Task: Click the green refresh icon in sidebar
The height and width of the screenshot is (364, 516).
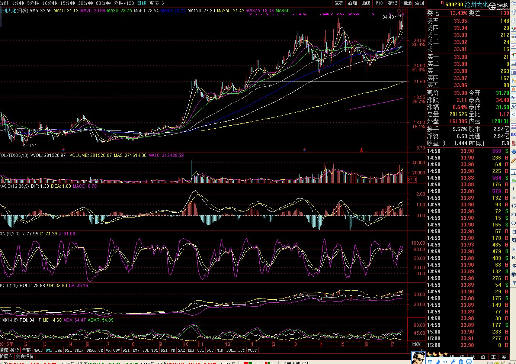Action: [x=513, y=180]
